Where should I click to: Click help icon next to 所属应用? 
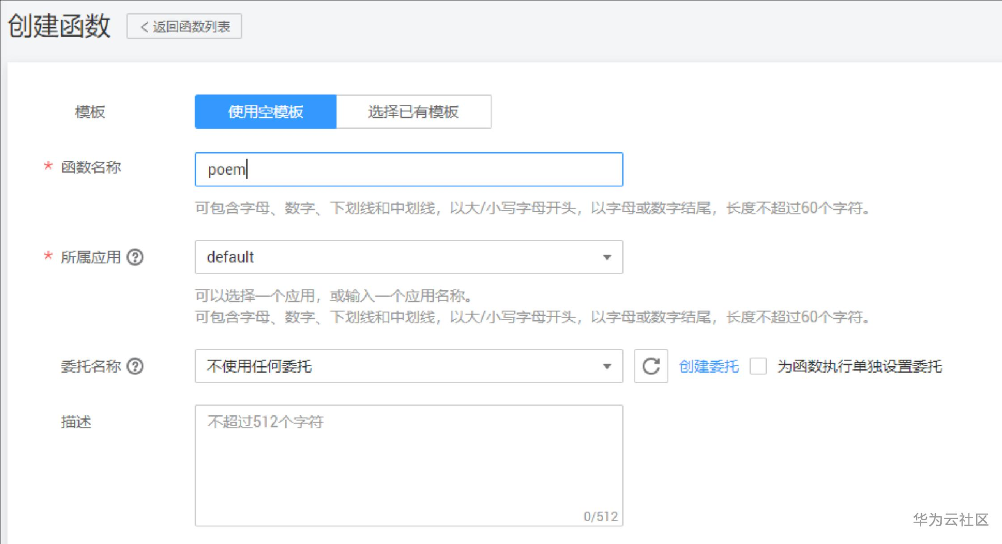click(x=135, y=257)
